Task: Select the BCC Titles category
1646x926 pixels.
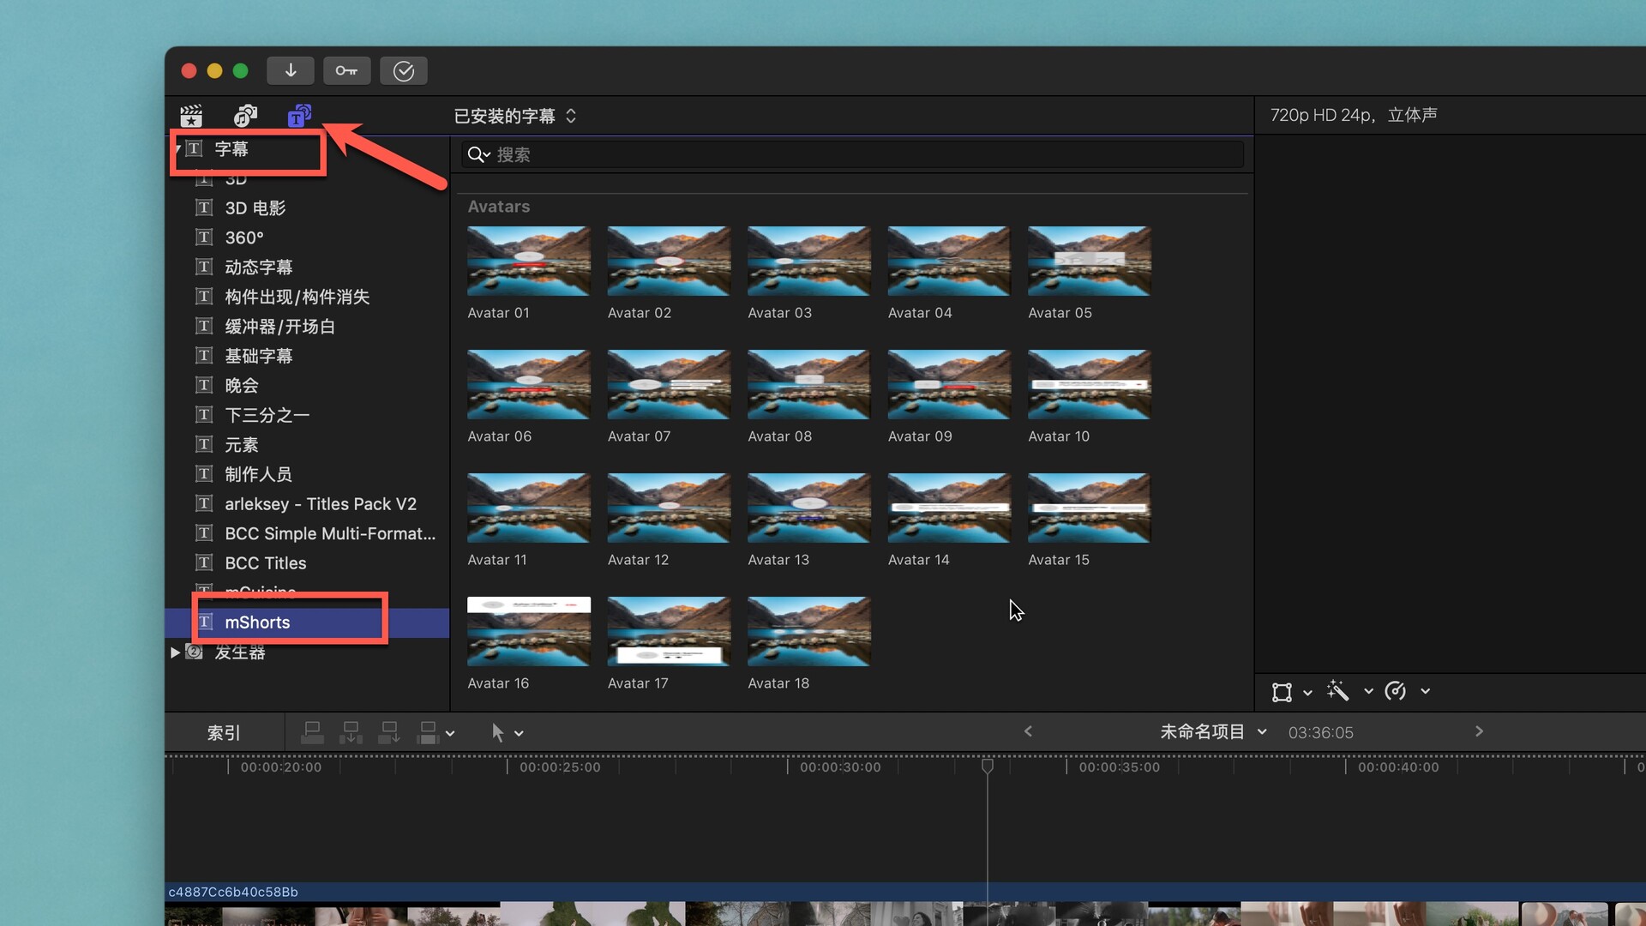Action: click(309, 563)
